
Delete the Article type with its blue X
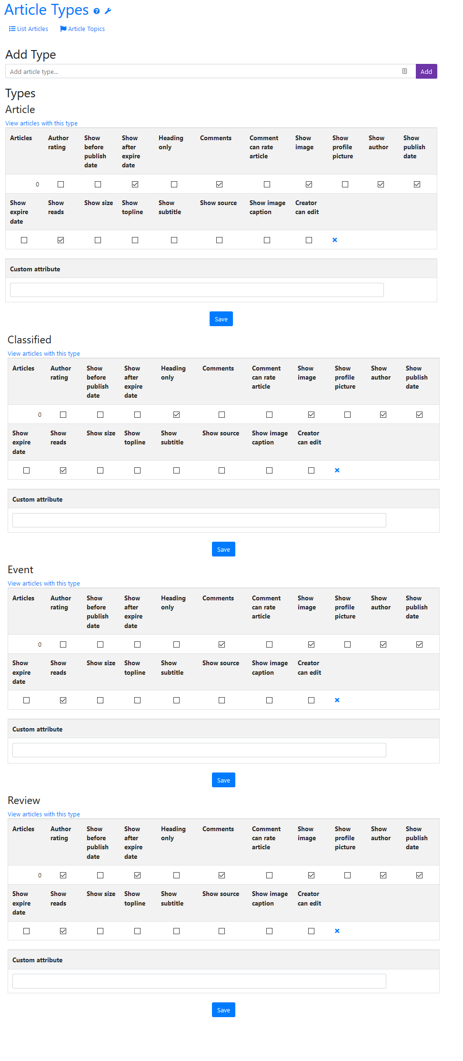(x=335, y=240)
